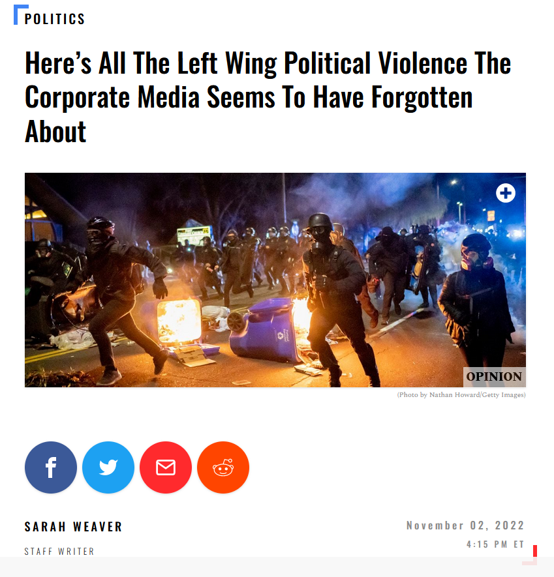Click the word 'About' in the headline
Screen dimensions: 554x577
click(55, 132)
